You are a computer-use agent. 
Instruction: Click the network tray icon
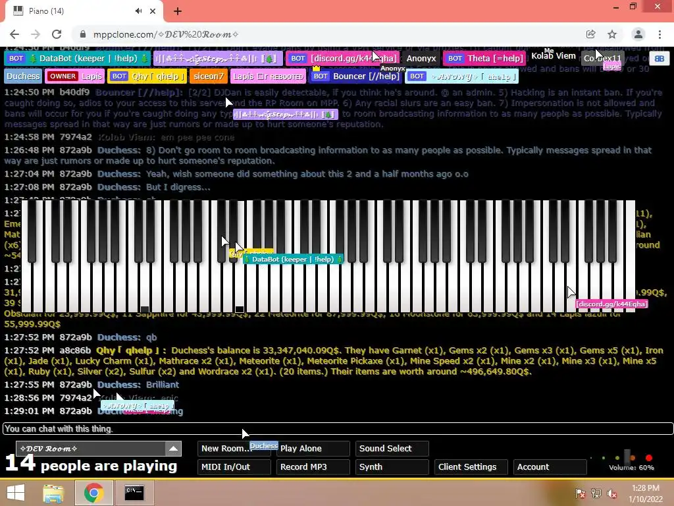pos(596,493)
